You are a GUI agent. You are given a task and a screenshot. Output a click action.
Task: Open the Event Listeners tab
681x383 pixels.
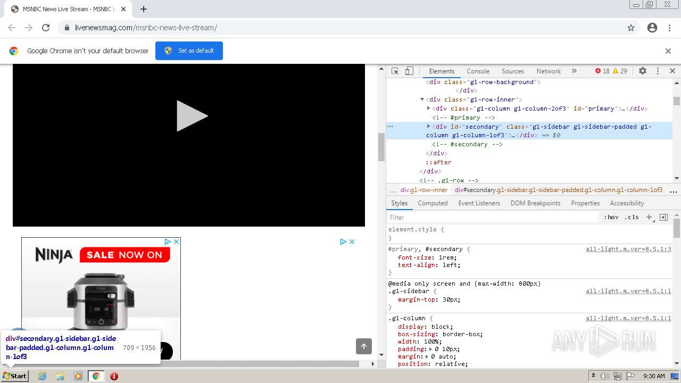[479, 203]
